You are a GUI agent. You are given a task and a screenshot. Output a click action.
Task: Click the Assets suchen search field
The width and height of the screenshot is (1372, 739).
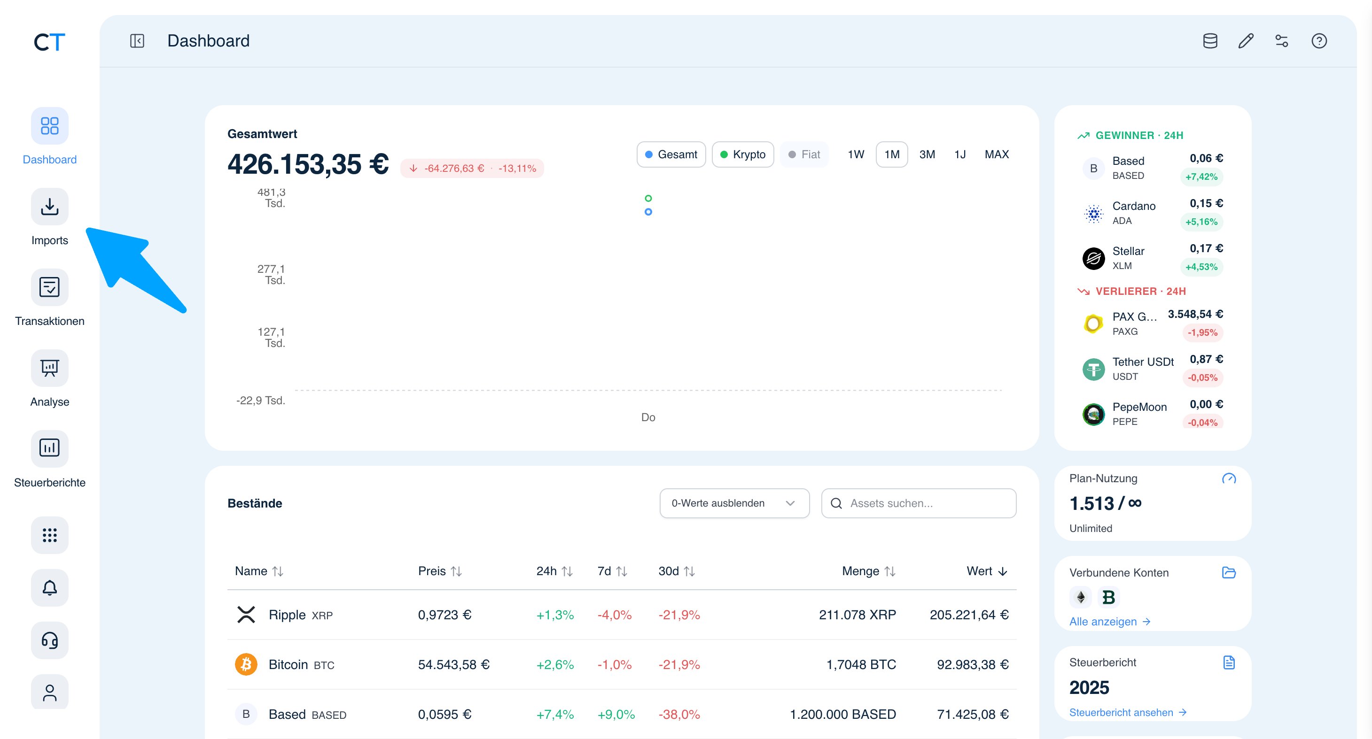(x=918, y=503)
